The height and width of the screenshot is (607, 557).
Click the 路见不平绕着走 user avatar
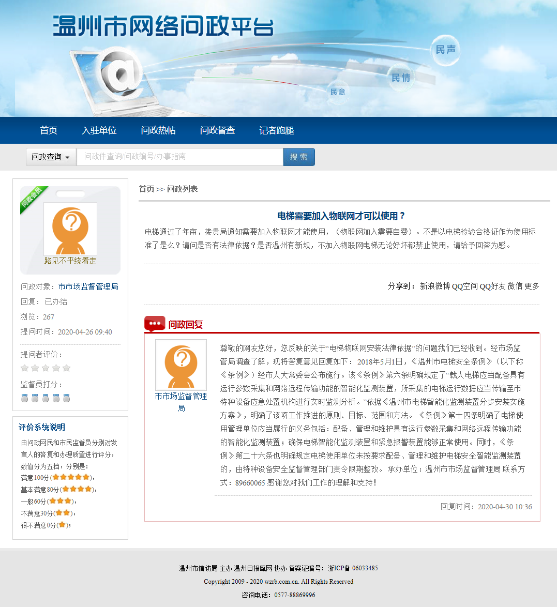(x=70, y=229)
